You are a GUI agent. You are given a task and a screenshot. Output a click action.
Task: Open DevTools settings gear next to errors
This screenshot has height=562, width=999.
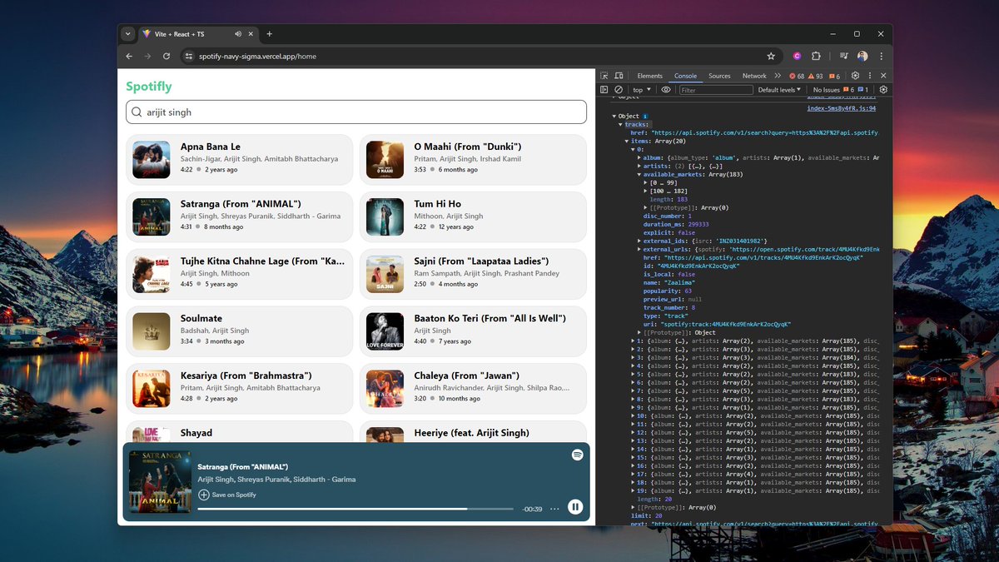tap(855, 76)
